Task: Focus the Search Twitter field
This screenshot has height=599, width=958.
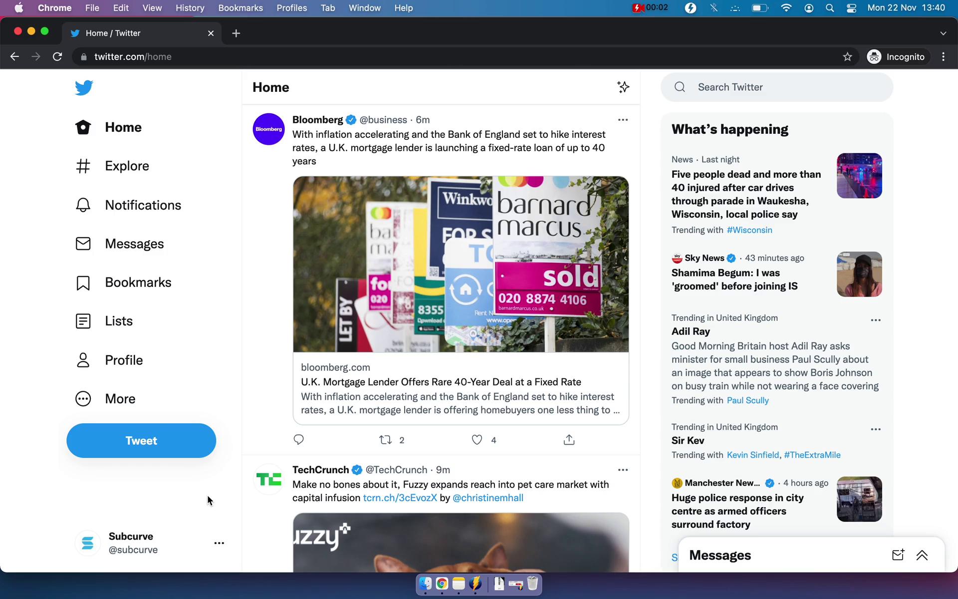Action: 776,87
